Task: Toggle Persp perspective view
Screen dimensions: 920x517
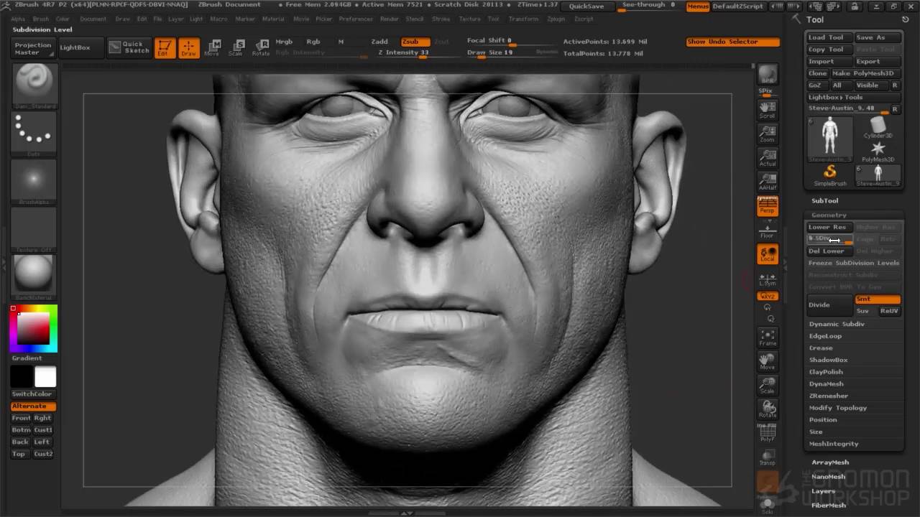Action: [768, 207]
